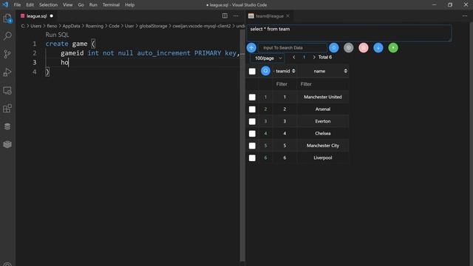Click the name Filter field
This screenshot has width=473, height=266.
[322, 84]
